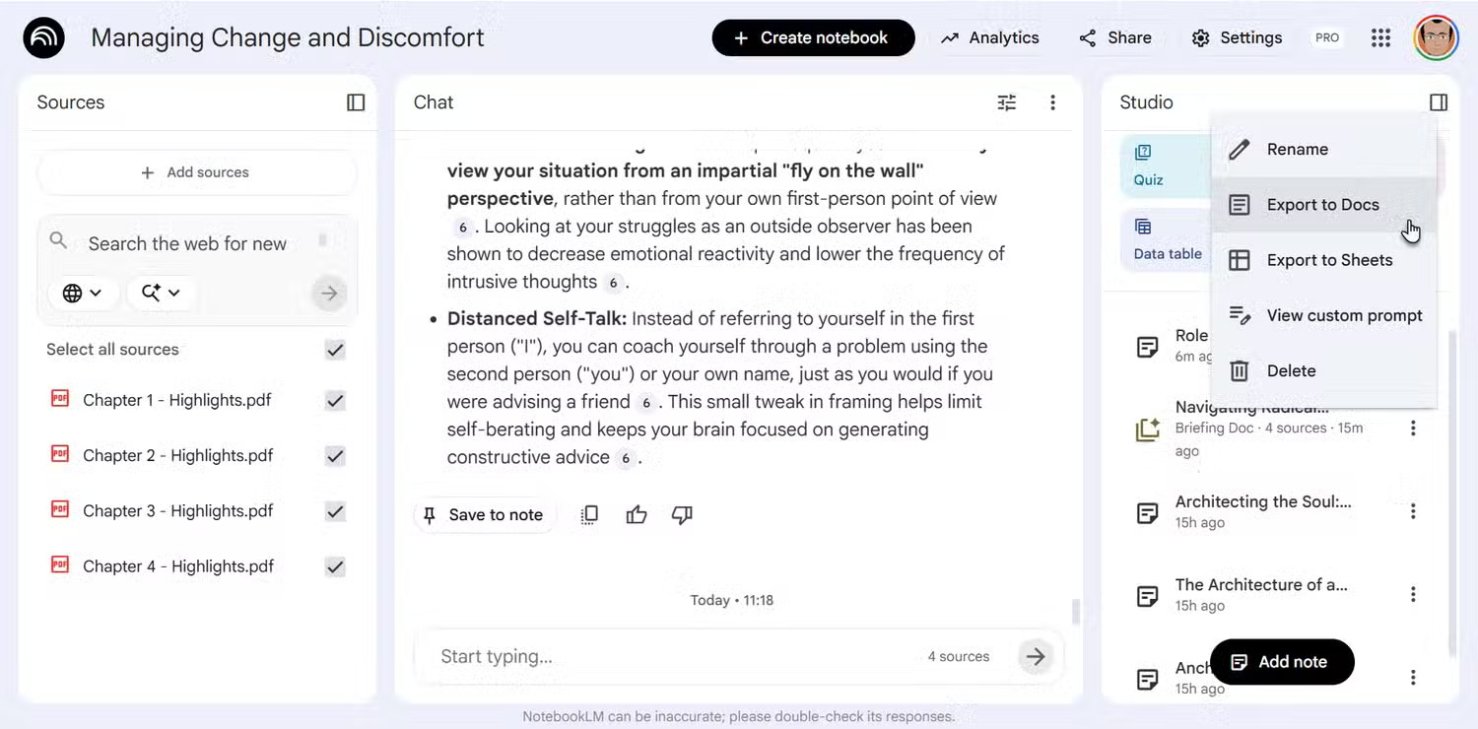
Task: Click the Start typing chat input
Action: pyautogui.click(x=670, y=656)
